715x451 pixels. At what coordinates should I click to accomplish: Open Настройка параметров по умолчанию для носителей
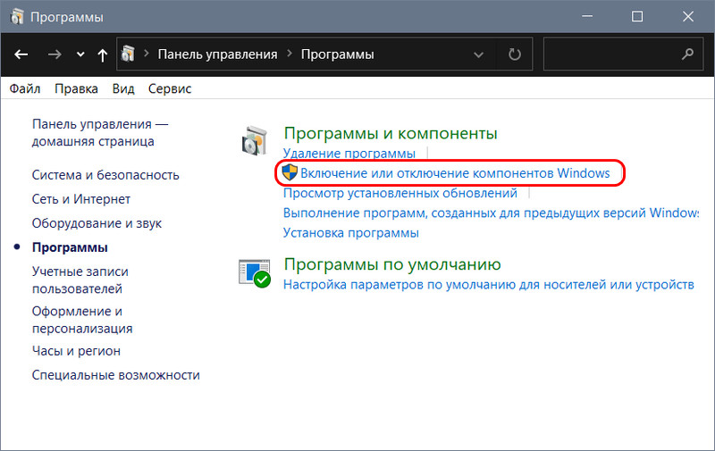[x=488, y=285]
